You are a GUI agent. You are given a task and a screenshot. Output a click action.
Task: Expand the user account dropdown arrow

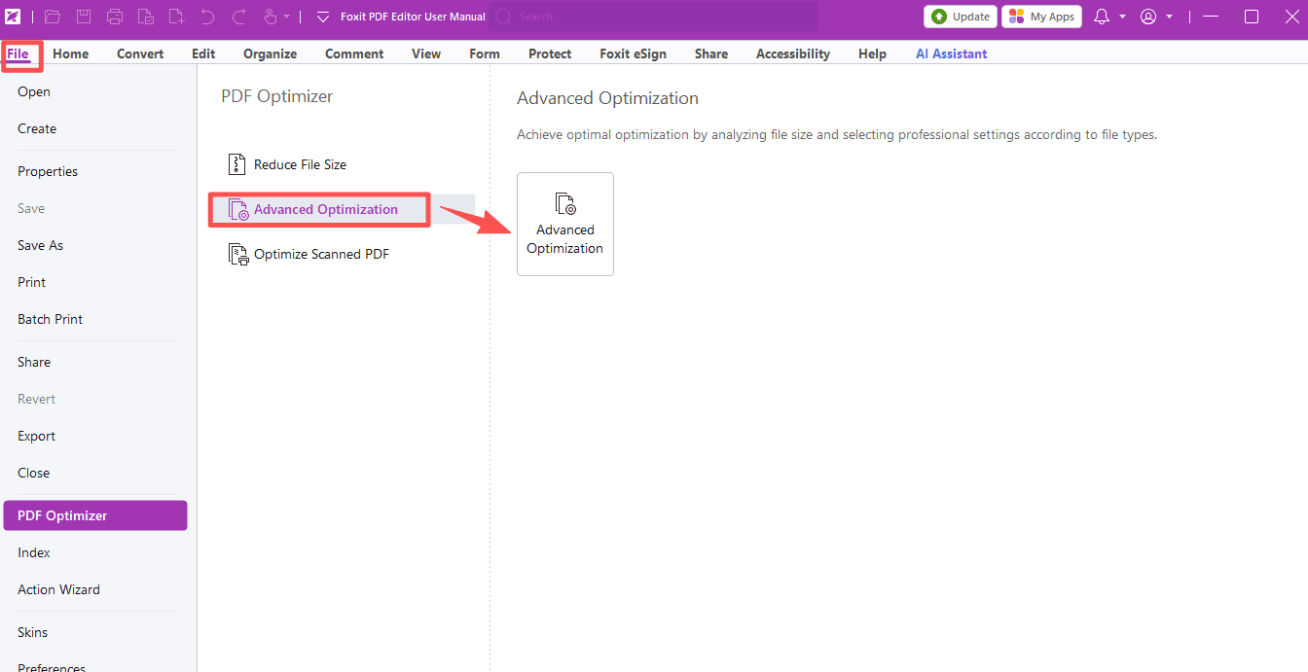(x=1169, y=18)
